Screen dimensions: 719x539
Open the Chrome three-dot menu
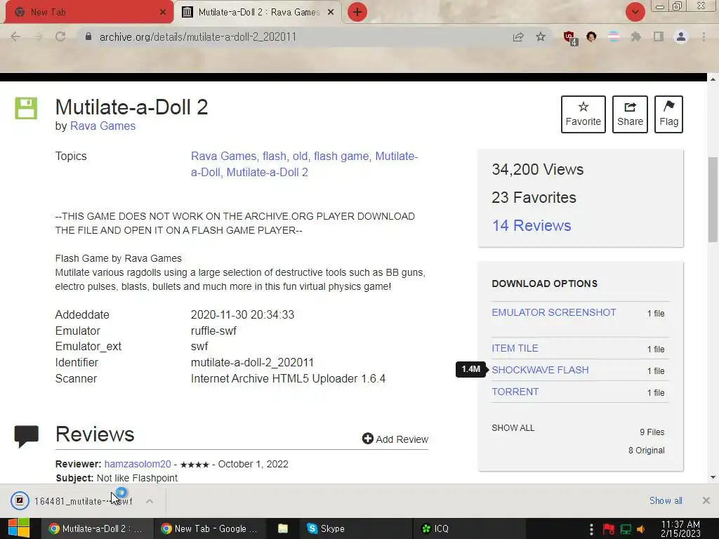(x=704, y=36)
